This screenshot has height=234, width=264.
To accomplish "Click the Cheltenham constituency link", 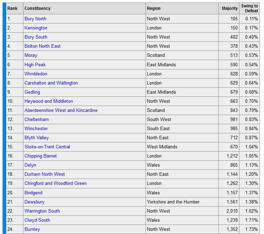I will [x=37, y=119].
